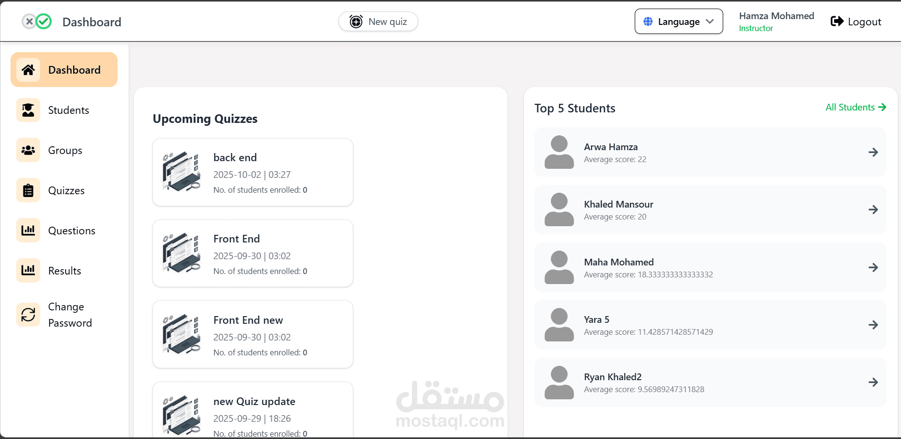Click the Ryan Khaled2 name text
The image size is (901, 439).
pyautogui.click(x=613, y=377)
